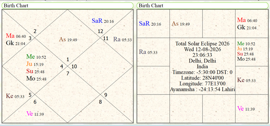Click the Ayanamsha -24:13:54 Lahiri line

(x=202, y=90)
